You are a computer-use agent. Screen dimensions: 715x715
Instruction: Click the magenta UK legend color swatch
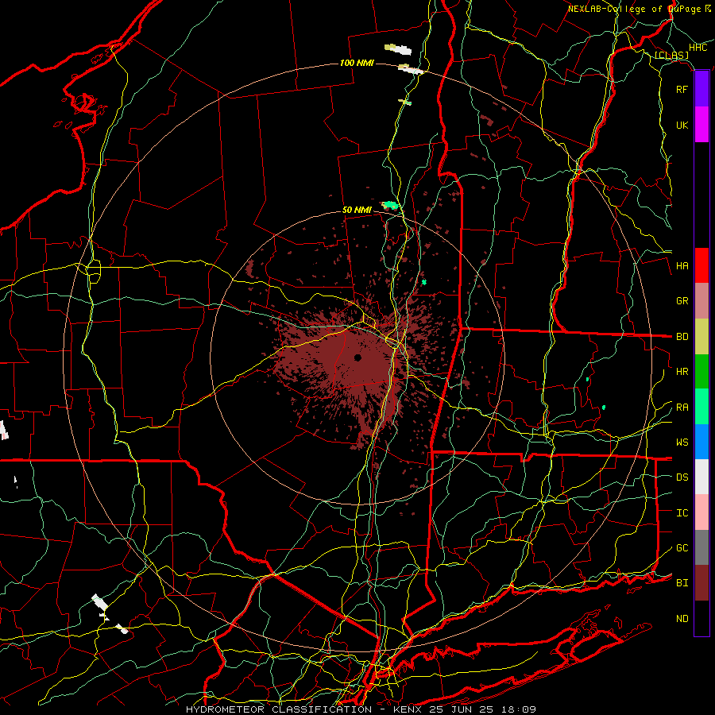pos(701,125)
